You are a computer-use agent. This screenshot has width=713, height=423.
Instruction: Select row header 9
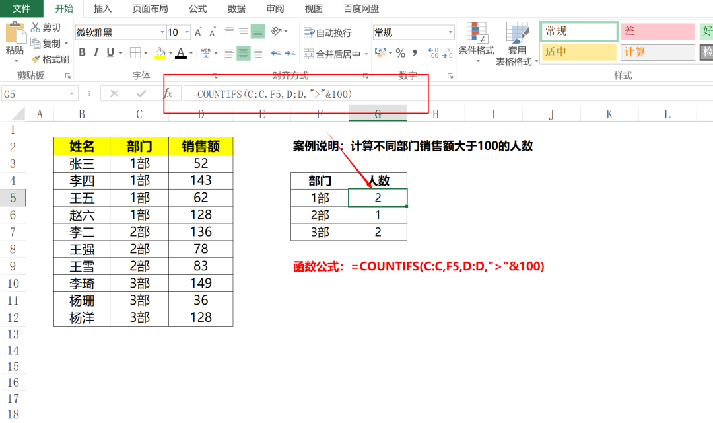[x=13, y=266]
